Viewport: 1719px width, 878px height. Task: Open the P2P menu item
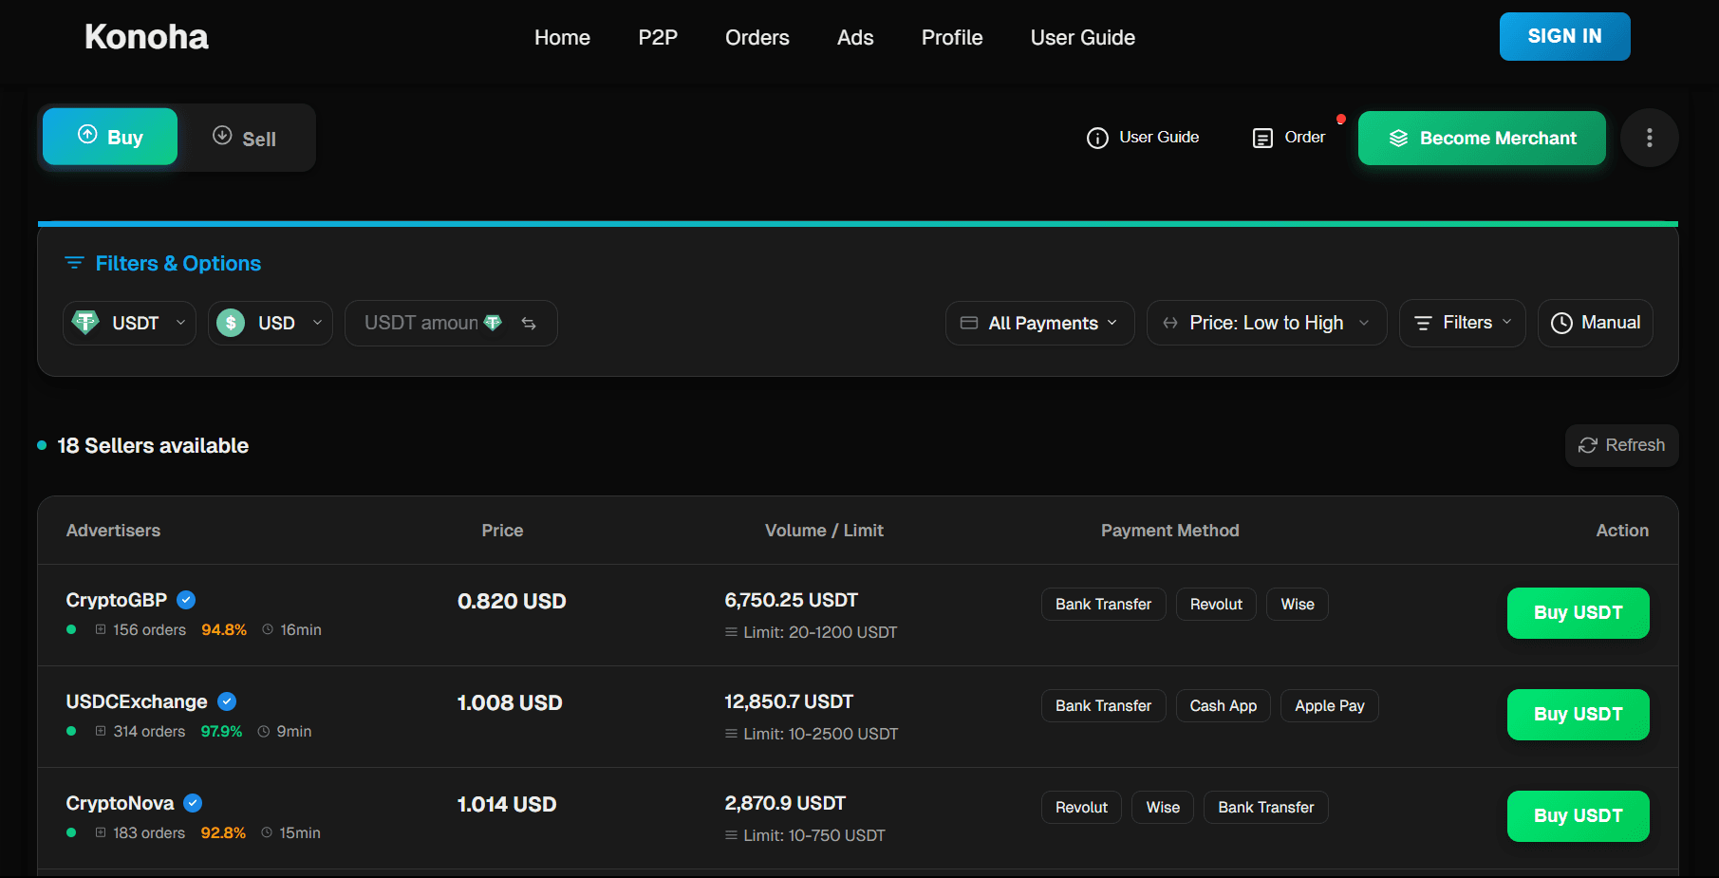[x=658, y=37]
